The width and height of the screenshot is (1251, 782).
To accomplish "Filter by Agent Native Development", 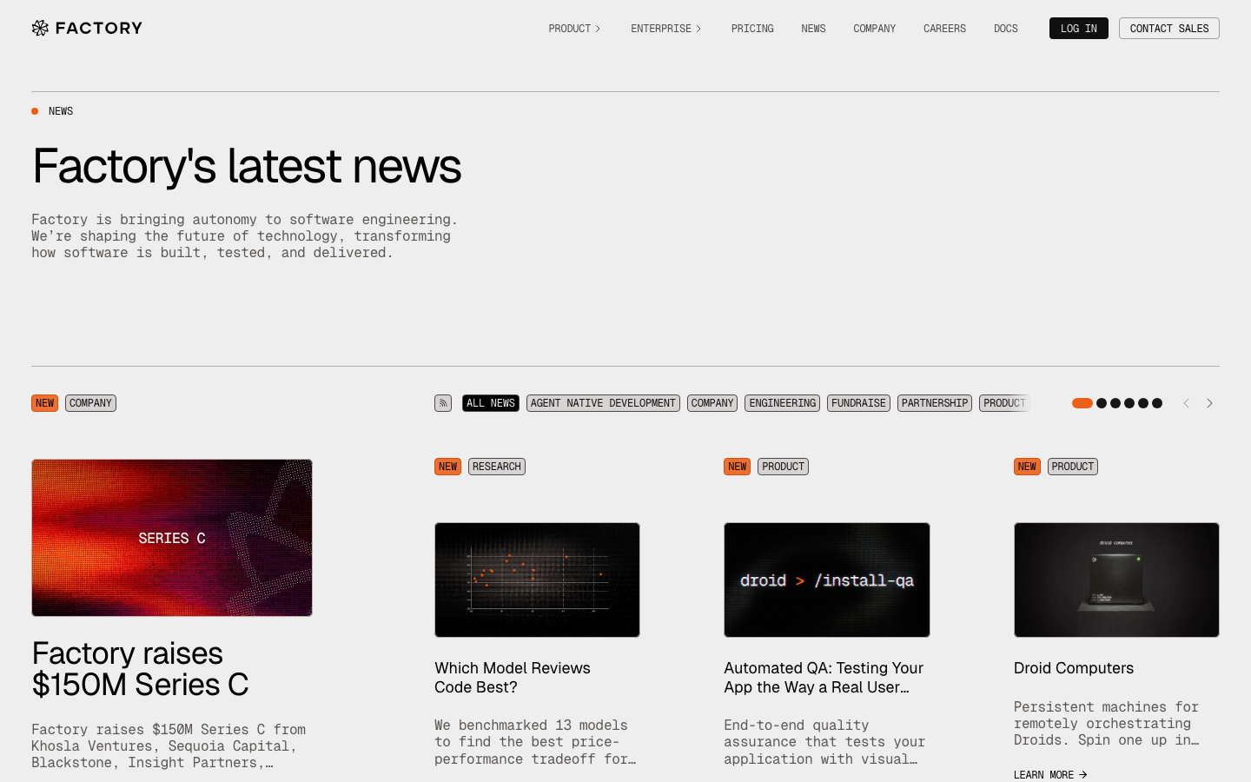I will (603, 403).
